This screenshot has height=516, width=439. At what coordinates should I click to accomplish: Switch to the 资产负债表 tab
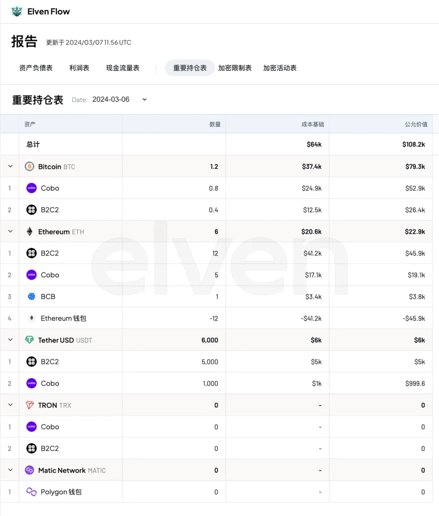click(x=36, y=68)
